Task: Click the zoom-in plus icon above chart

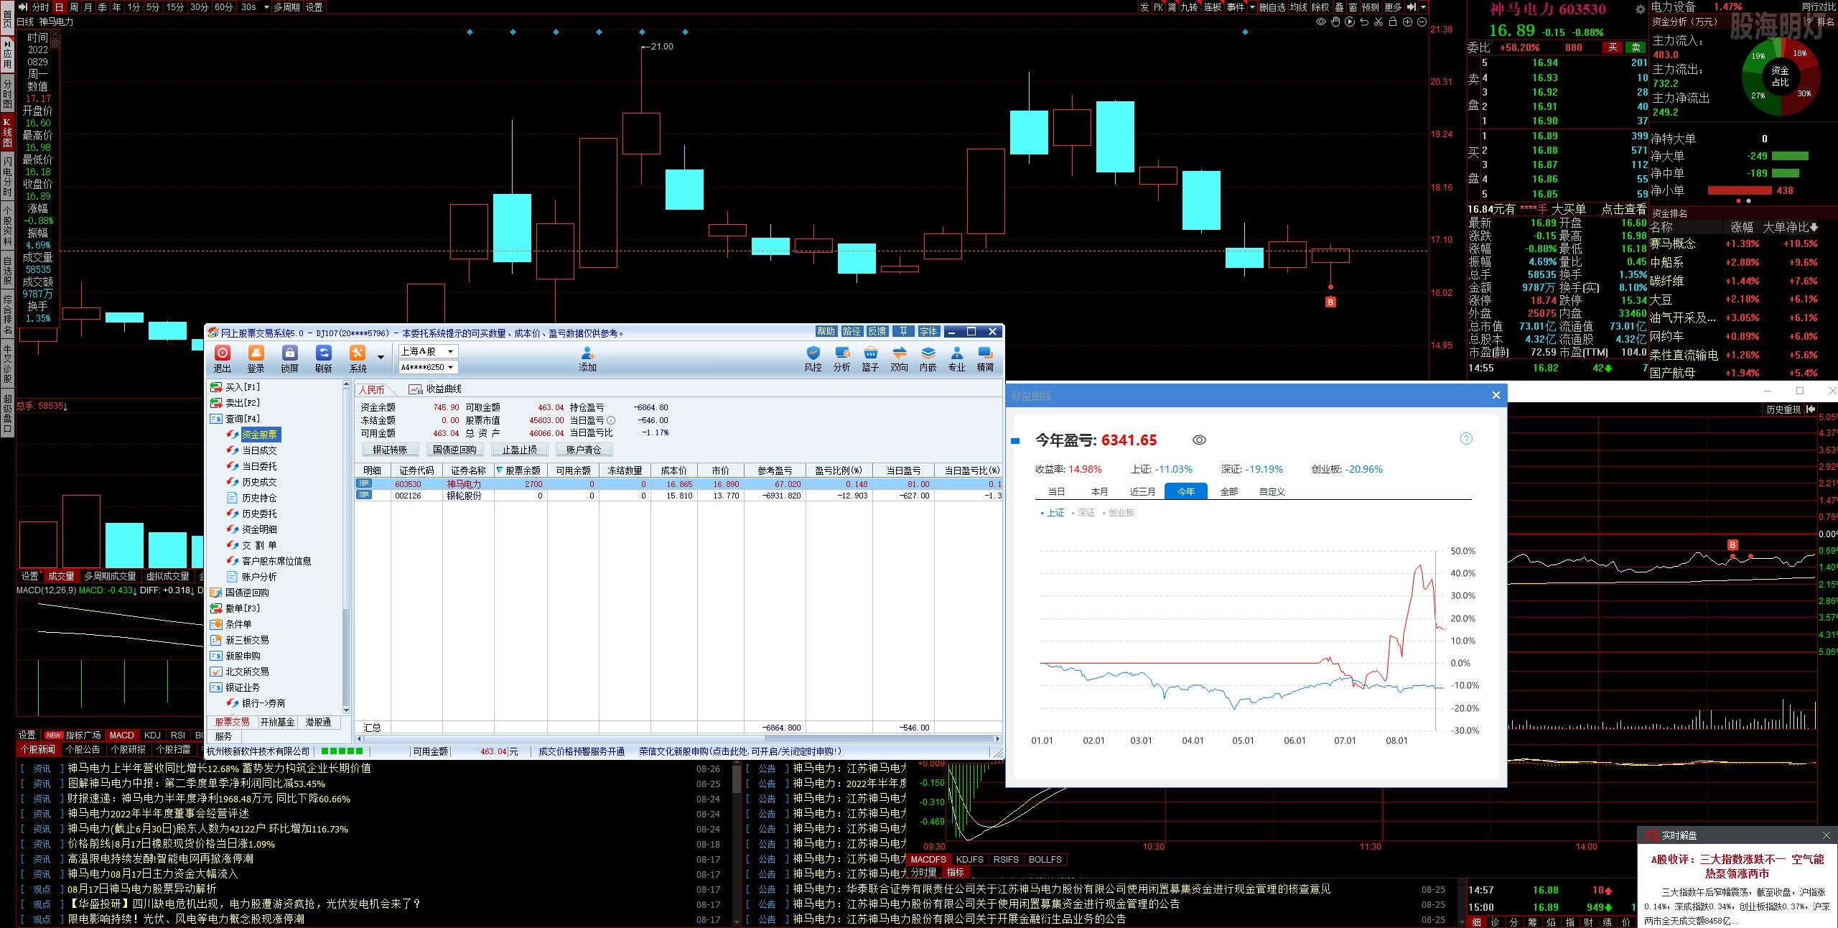Action: [x=1407, y=22]
